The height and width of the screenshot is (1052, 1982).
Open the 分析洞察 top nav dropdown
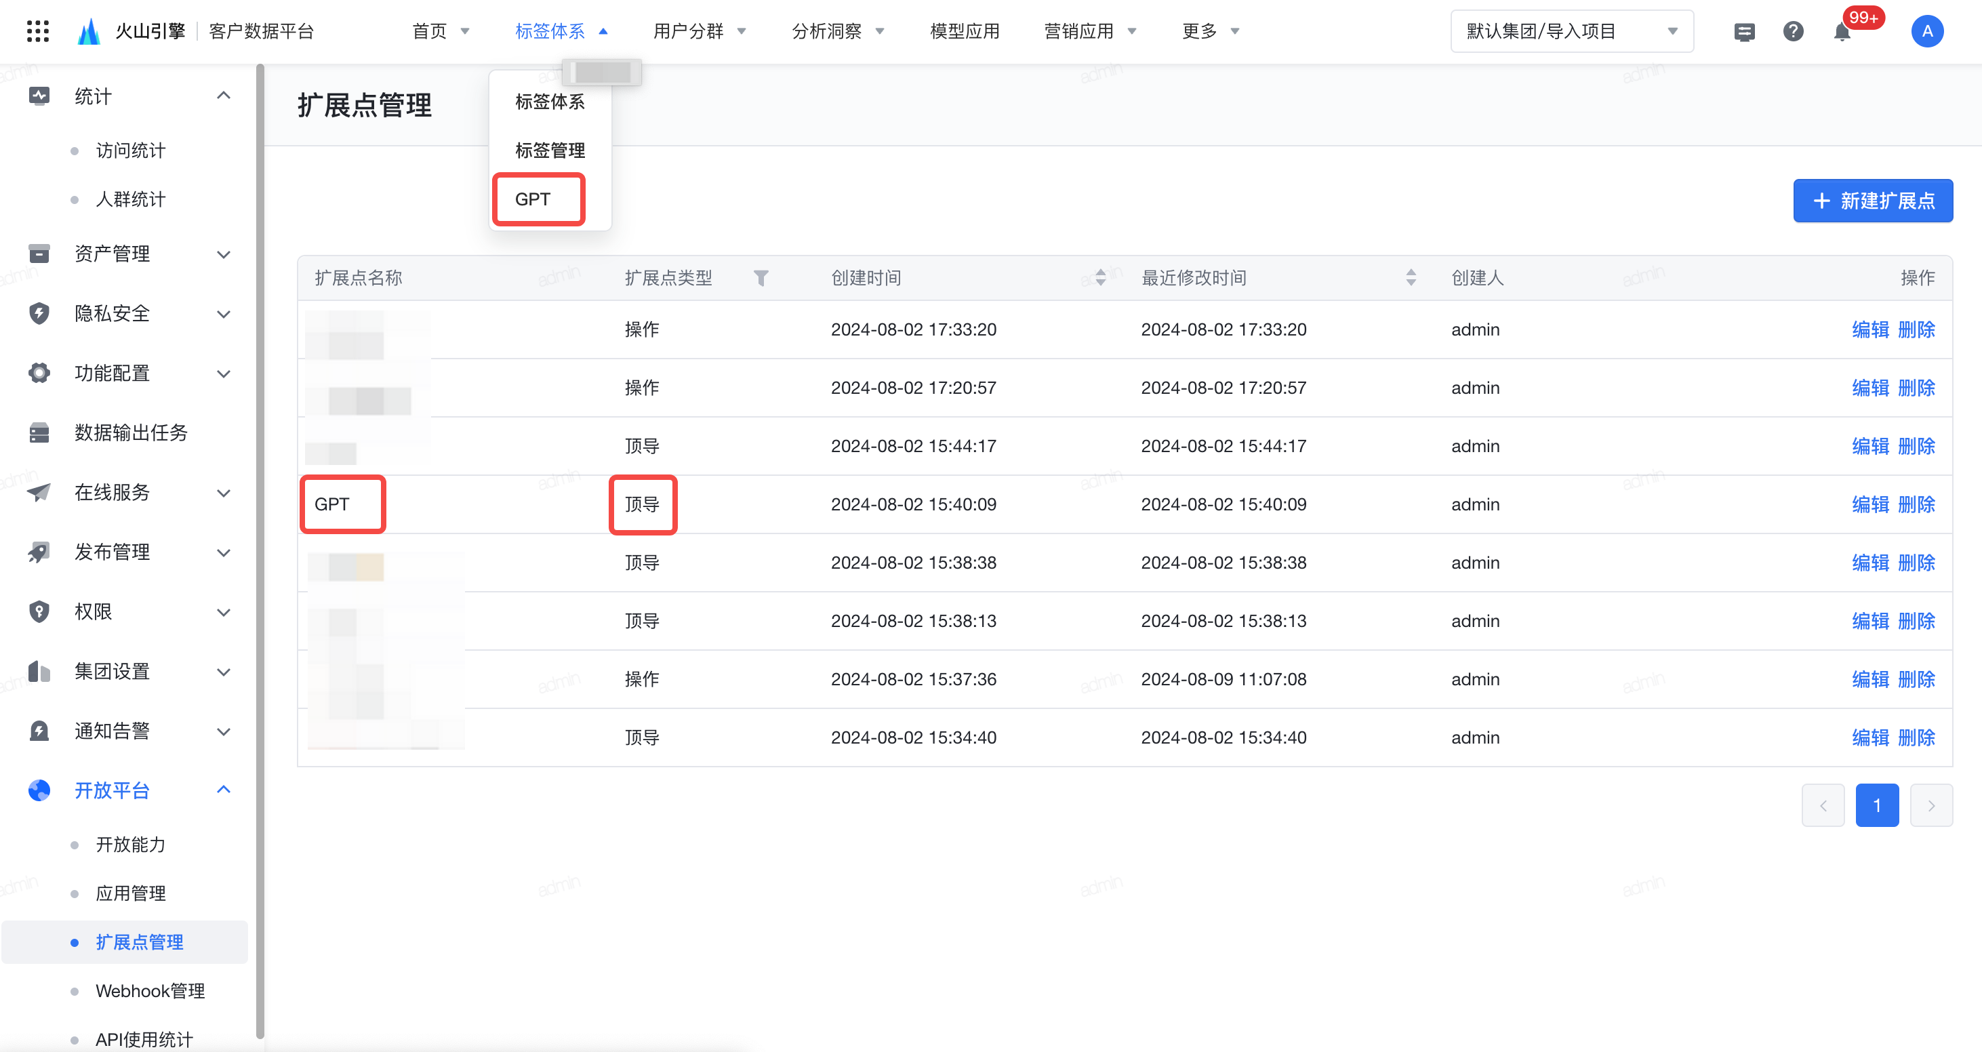pos(838,32)
